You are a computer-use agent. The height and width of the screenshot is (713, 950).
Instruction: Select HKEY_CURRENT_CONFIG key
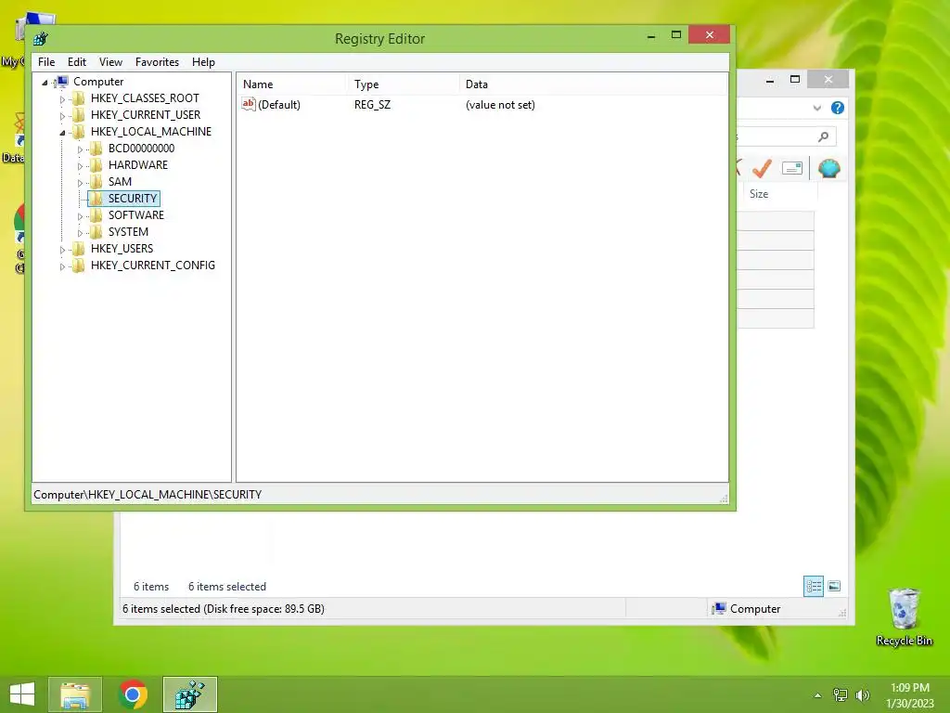(x=153, y=265)
